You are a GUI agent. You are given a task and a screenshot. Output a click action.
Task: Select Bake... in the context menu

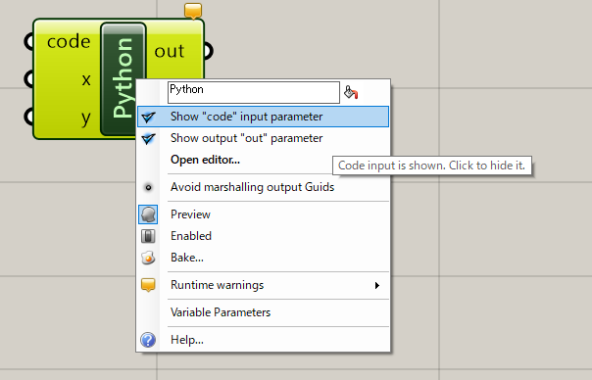tap(263, 258)
